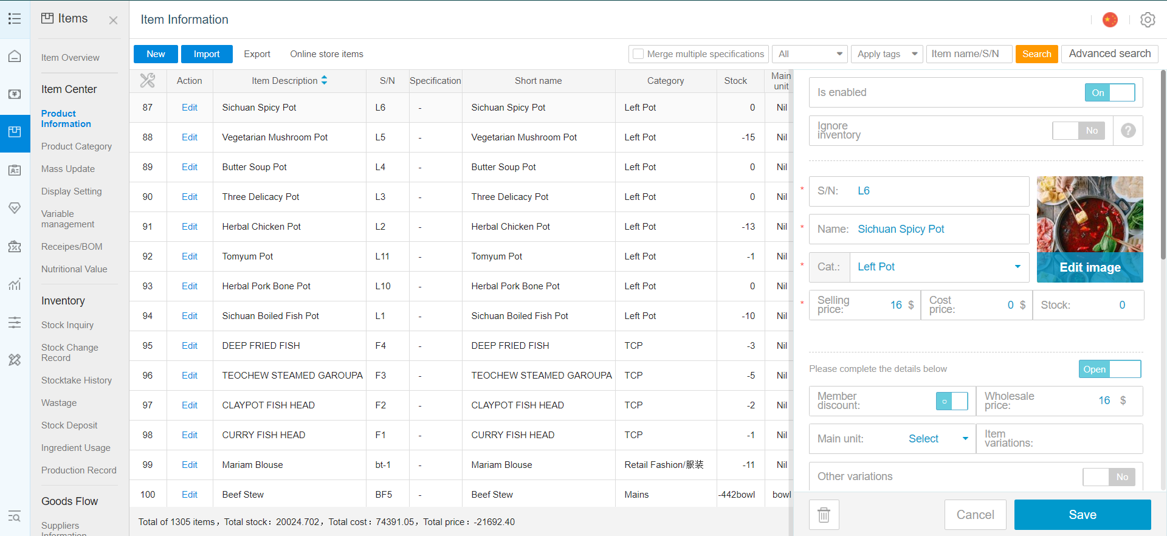Open the reports chart sidebar icon

click(15, 284)
